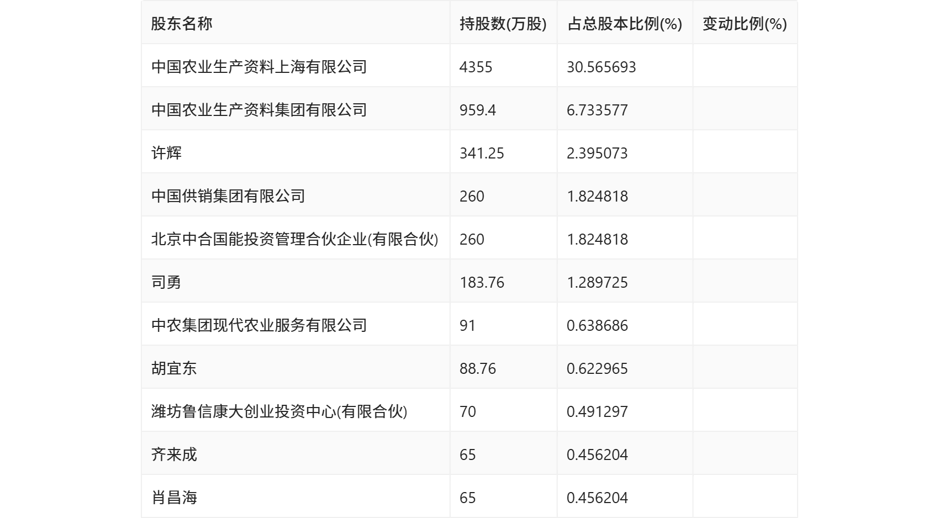Click percentage 2.395073

click(597, 153)
